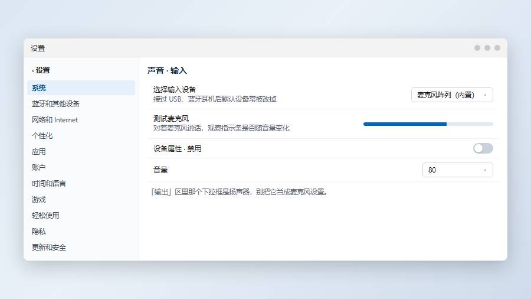
Task: Click the microphone test level bar
Action: point(428,124)
